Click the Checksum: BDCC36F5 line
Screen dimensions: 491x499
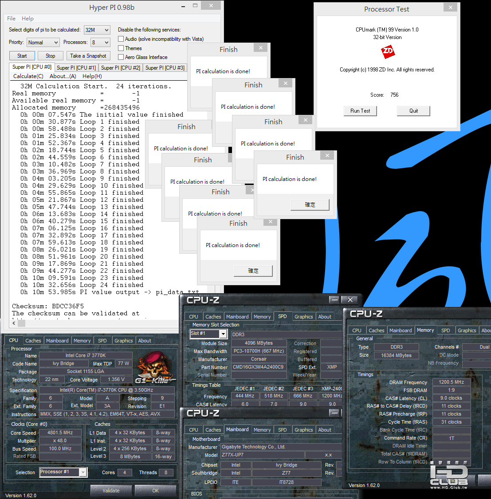tap(48, 306)
